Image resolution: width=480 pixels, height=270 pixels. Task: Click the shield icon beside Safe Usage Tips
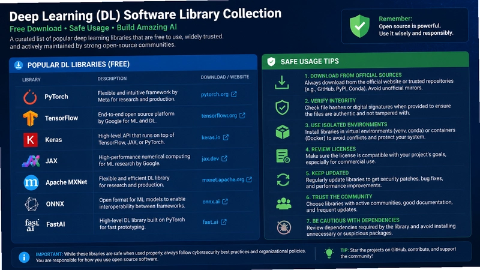(271, 62)
